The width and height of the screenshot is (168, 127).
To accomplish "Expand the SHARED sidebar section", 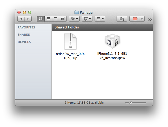I will (x=24, y=35).
